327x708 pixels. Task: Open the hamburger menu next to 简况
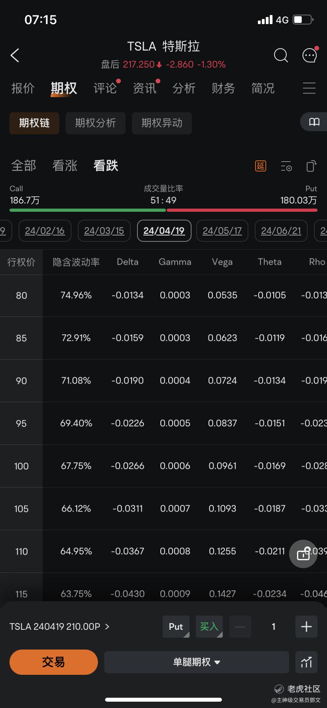pyautogui.click(x=309, y=88)
